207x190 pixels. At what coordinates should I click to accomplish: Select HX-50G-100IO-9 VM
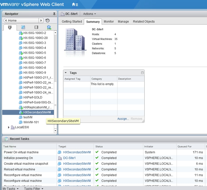35,73
